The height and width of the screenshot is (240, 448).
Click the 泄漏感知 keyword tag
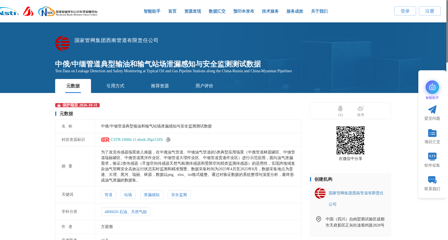pos(152,195)
